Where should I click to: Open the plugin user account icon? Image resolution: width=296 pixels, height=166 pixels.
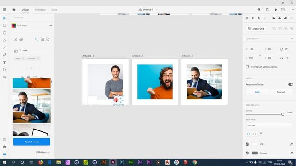pyautogui.click(x=15, y=39)
